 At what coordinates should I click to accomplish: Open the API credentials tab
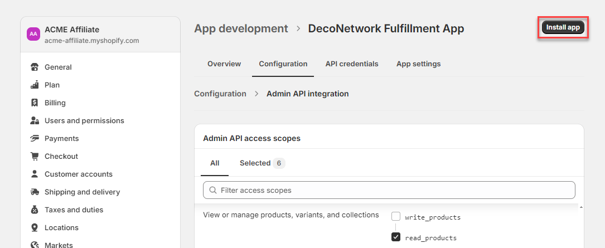click(x=352, y=64)
